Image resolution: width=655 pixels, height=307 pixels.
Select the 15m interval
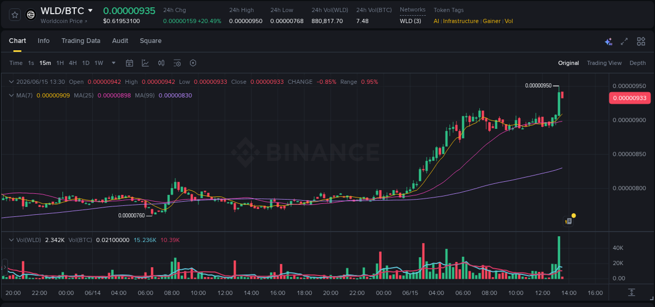45,63
